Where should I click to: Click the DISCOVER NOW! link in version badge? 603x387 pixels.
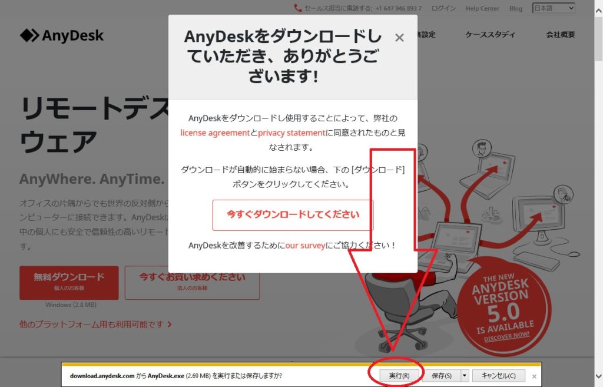point(507,336)
